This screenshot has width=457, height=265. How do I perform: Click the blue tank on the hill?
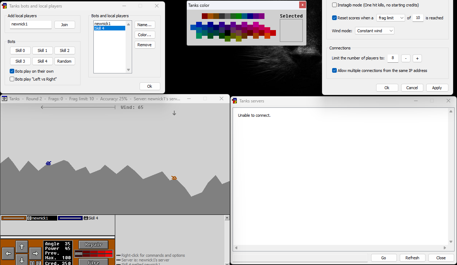pyautogui.click(x=48, y=163)
